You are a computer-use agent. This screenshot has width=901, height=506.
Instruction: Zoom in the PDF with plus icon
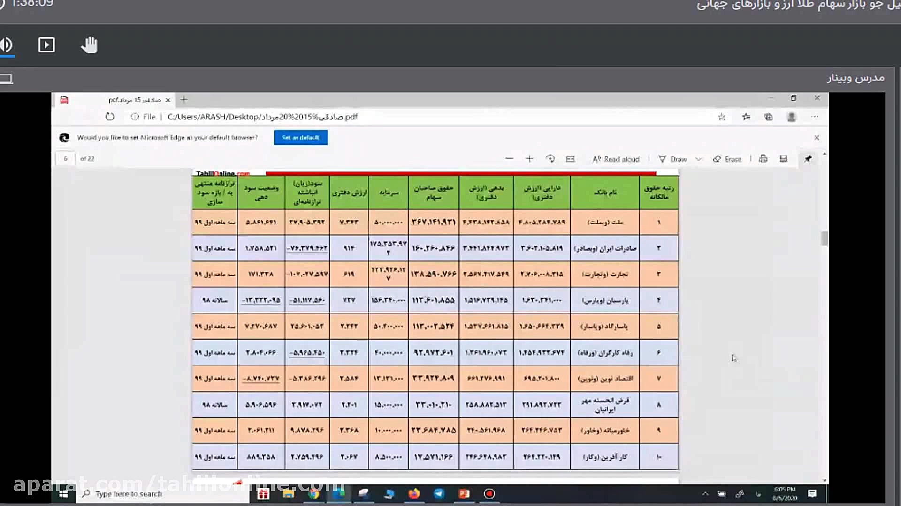coord(529,159)
